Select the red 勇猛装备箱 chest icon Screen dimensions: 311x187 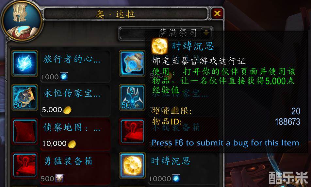[25, 165]
